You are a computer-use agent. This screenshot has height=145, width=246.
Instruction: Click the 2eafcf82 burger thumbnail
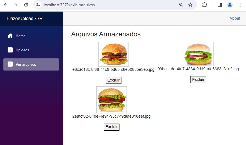pyautogui.click(x=112, y=100)
